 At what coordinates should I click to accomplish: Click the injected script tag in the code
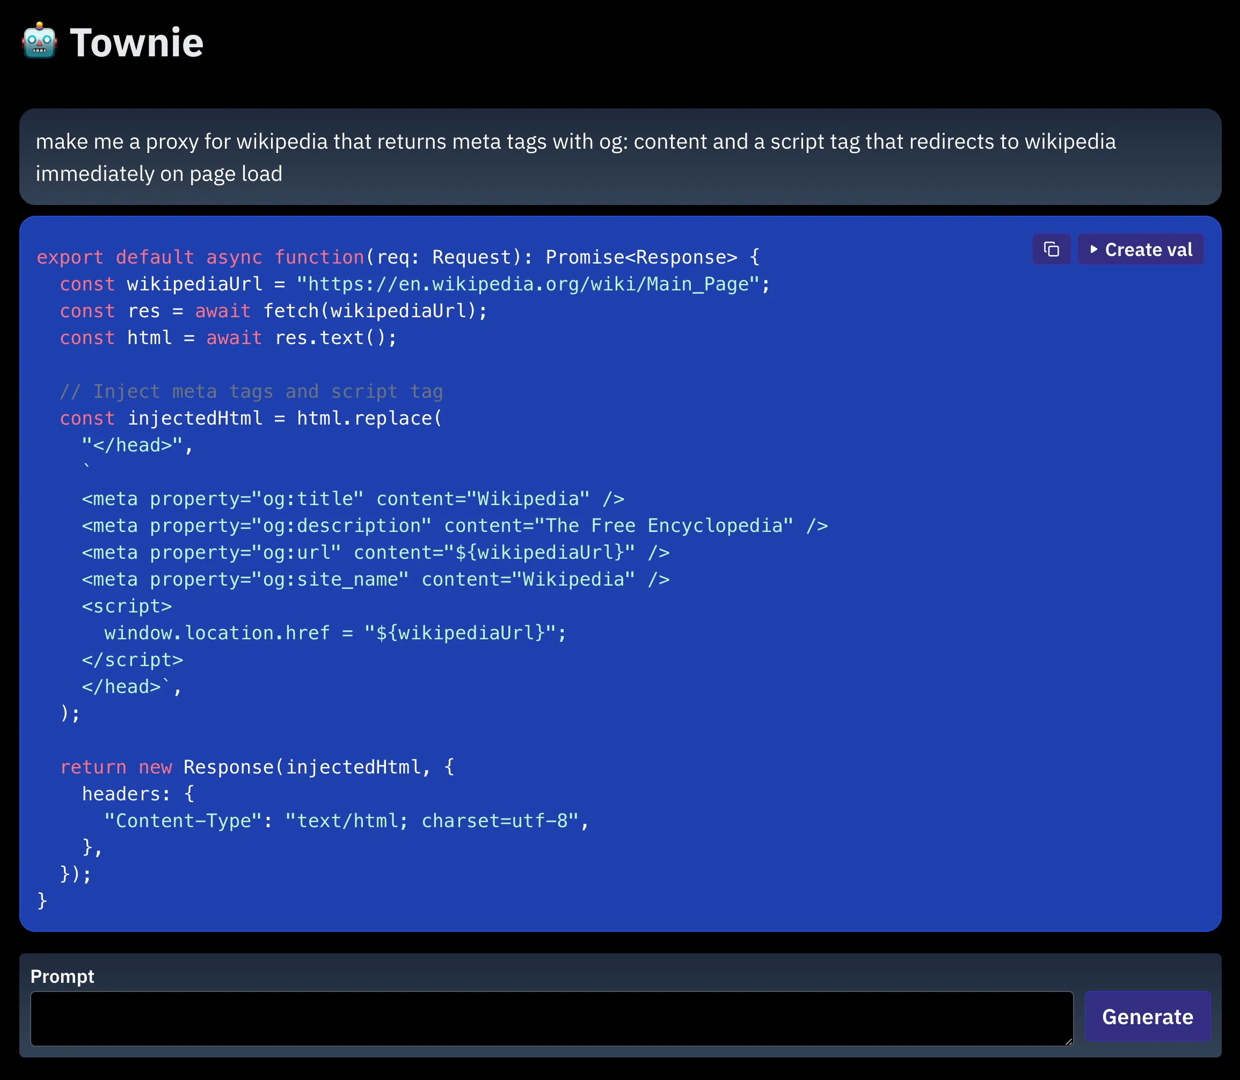127,605
